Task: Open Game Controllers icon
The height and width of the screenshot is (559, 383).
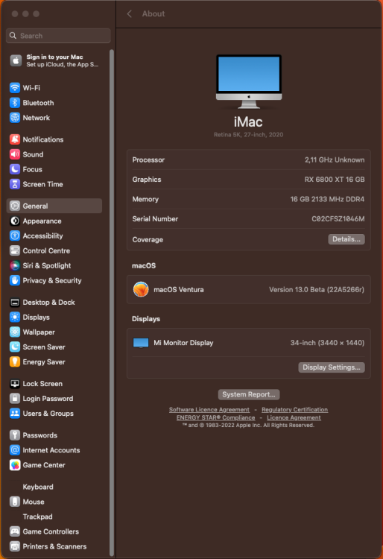Action: point(15,531)
